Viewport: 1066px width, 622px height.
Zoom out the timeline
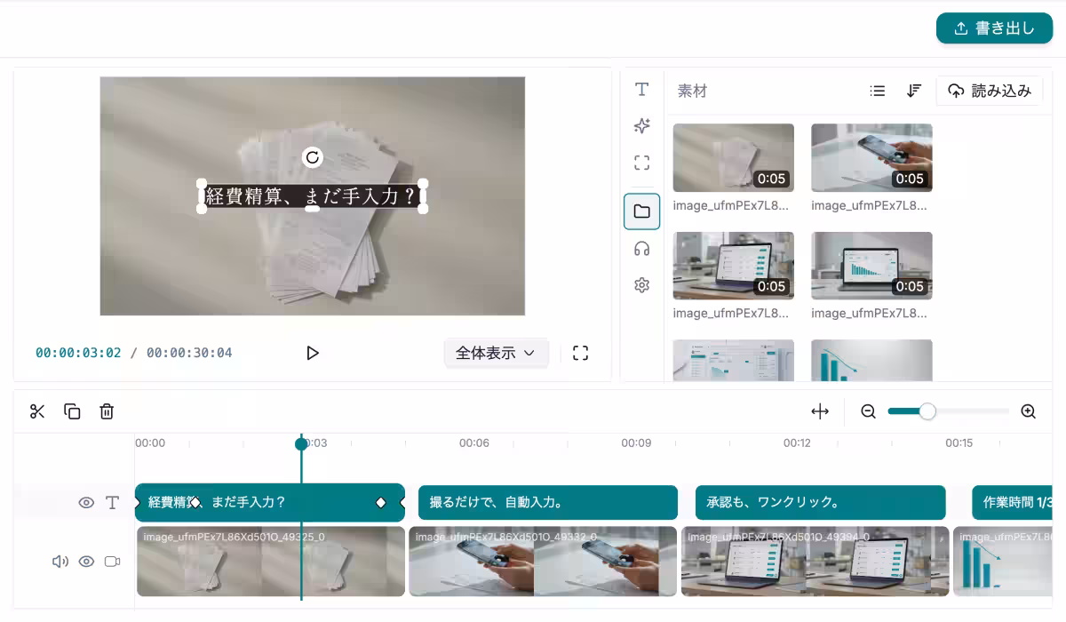[x=869, y=411]
